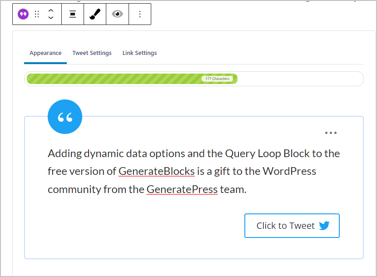
Task: Switch to the Tweet Settings tab
Action: 92,53
